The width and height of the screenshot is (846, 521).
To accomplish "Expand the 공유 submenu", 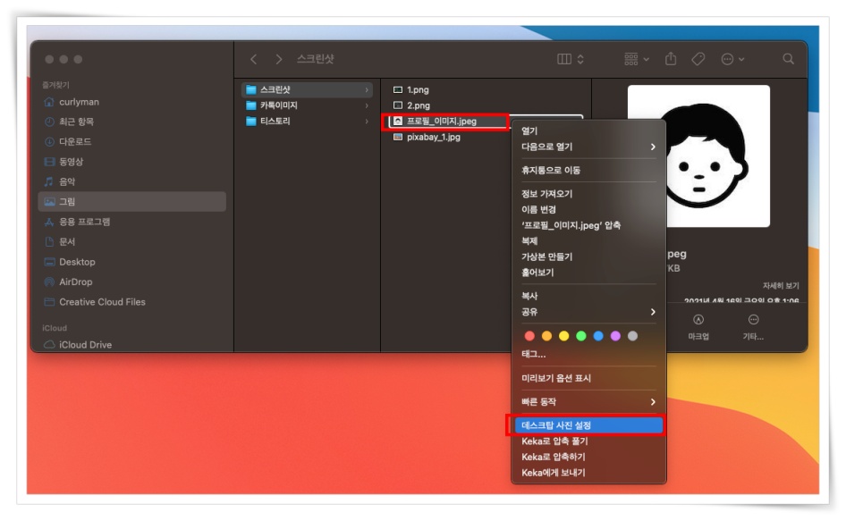I will (x=588, y=312).
